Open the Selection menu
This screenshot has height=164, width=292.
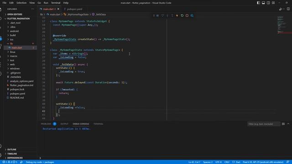click(x=21, y=3)
